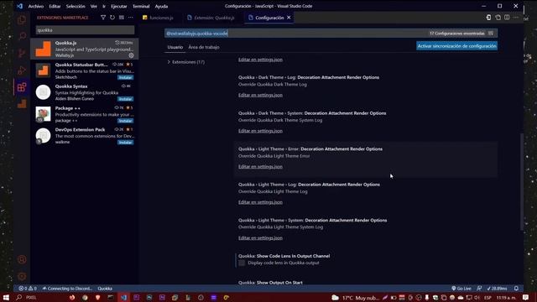Open Run and Debug view
537x302 pixels.
[x=22, y=70]
